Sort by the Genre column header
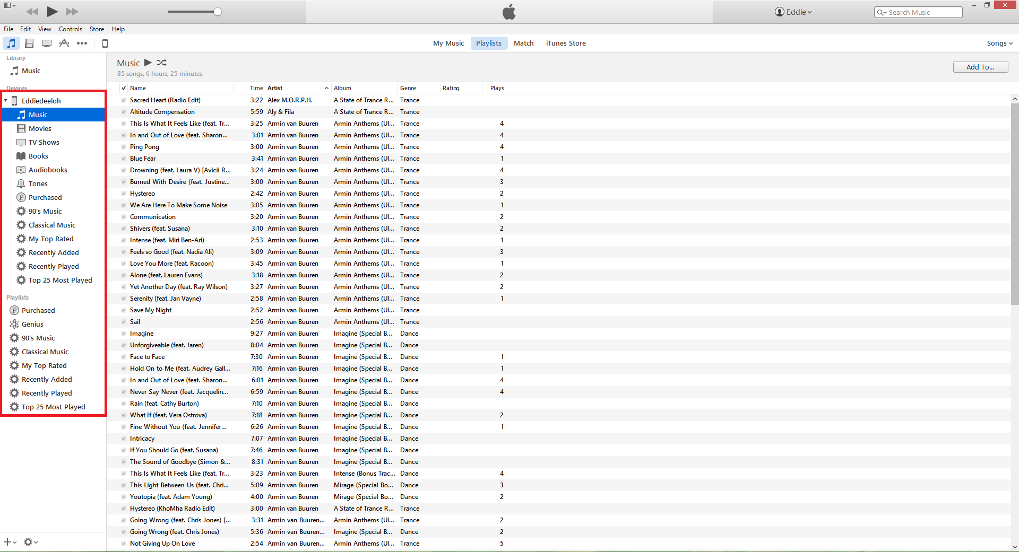The image size is (1019, 552). pos(419,88)
